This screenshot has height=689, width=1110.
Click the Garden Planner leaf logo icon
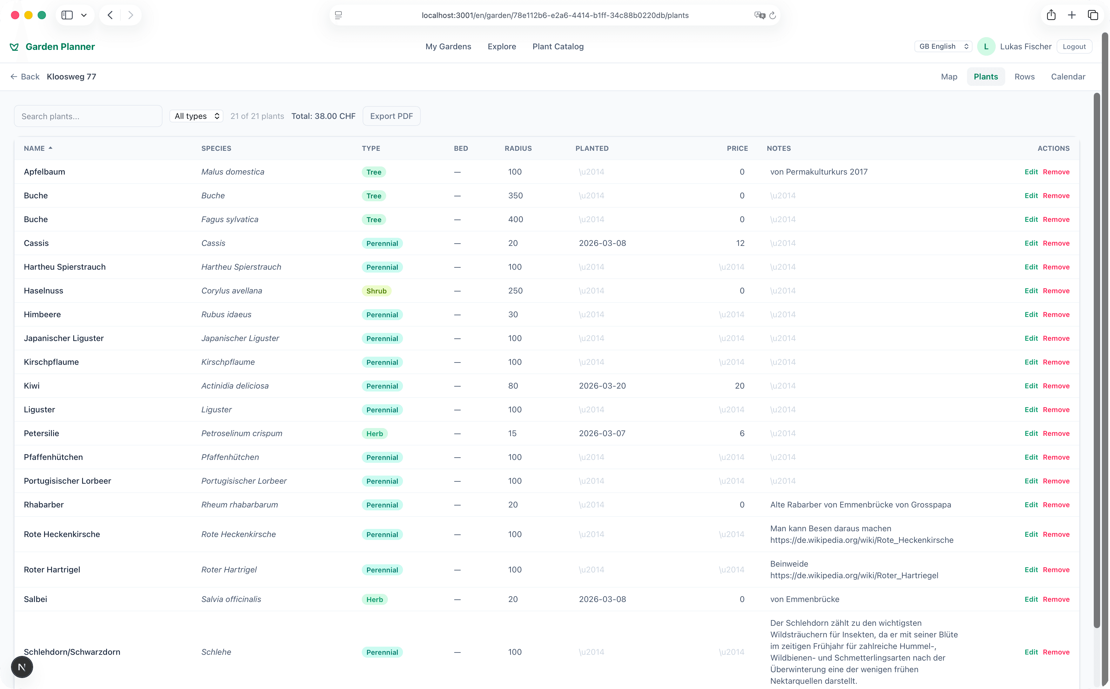click(x=14, y=47)
